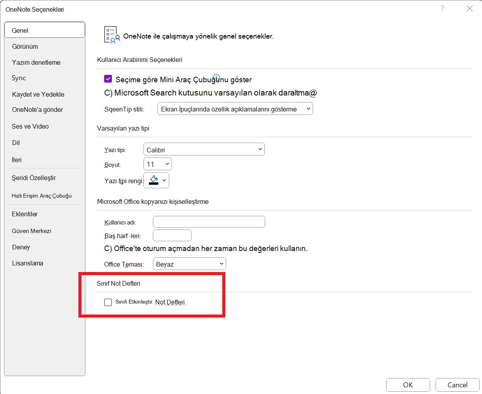
Task: Open the Deney category
Action: (21, 247)
